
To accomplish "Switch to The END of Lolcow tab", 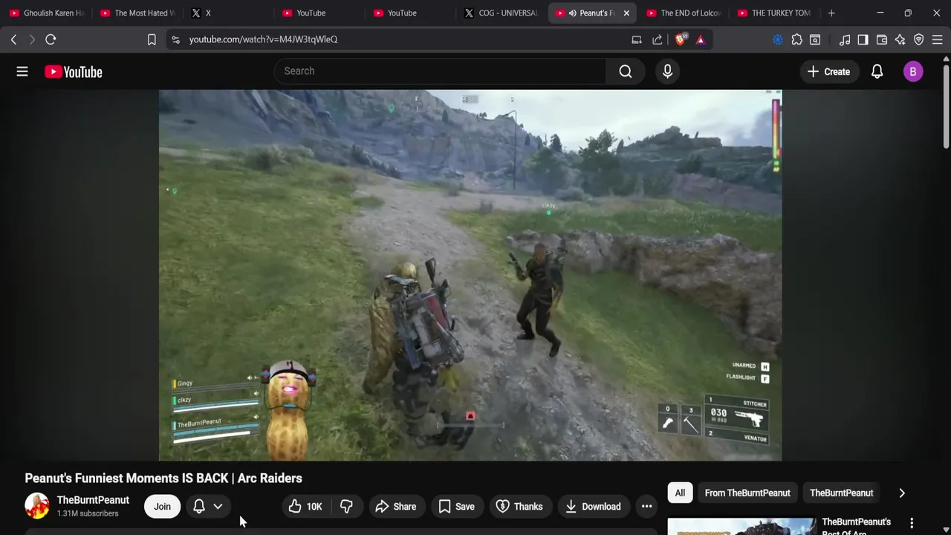I will tap(684, 13).
